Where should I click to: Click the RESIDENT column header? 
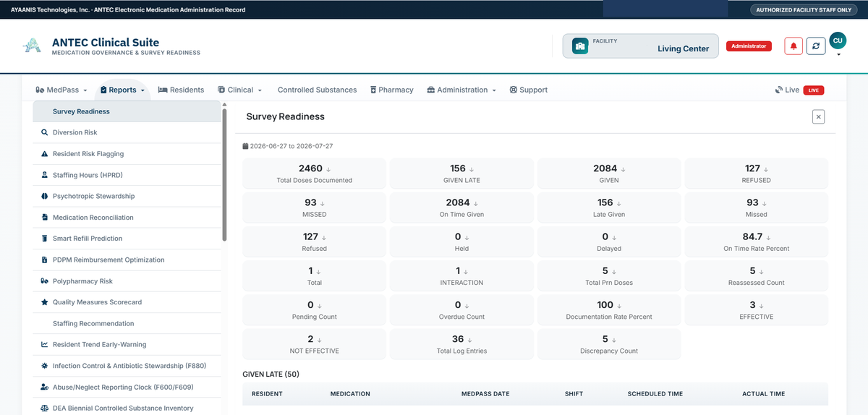pos(267,394)
